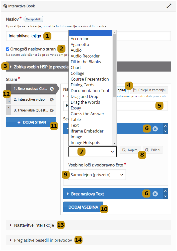
Task: Click the fullscreen expand arrows icon
Action: pyautogui.click(x=169, y=6)
